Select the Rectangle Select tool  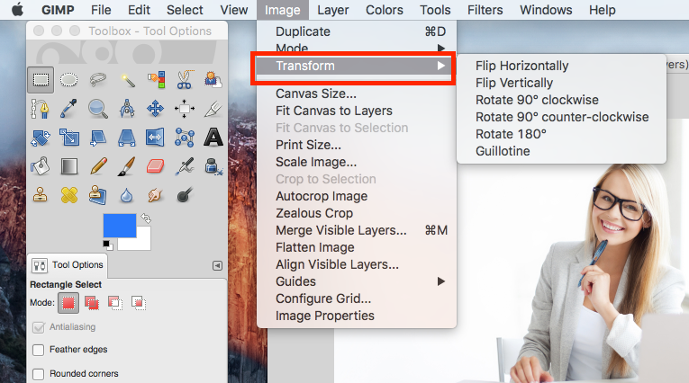(41, 80)
